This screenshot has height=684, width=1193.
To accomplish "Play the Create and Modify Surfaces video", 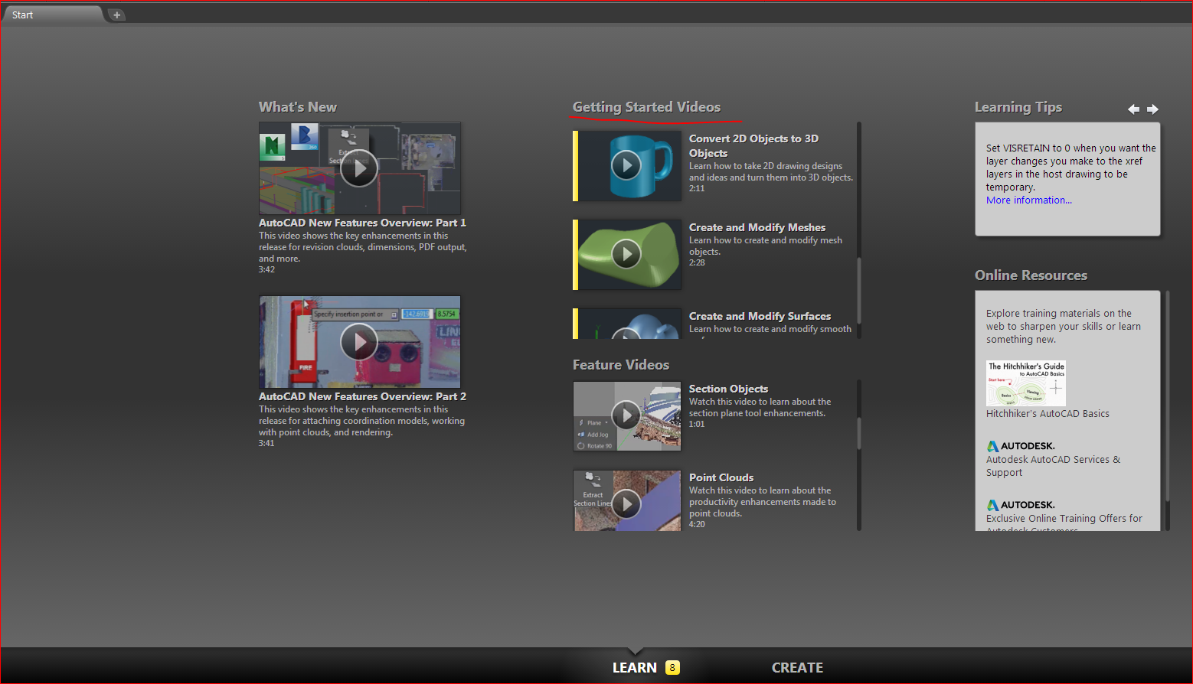I will point(626,334).
